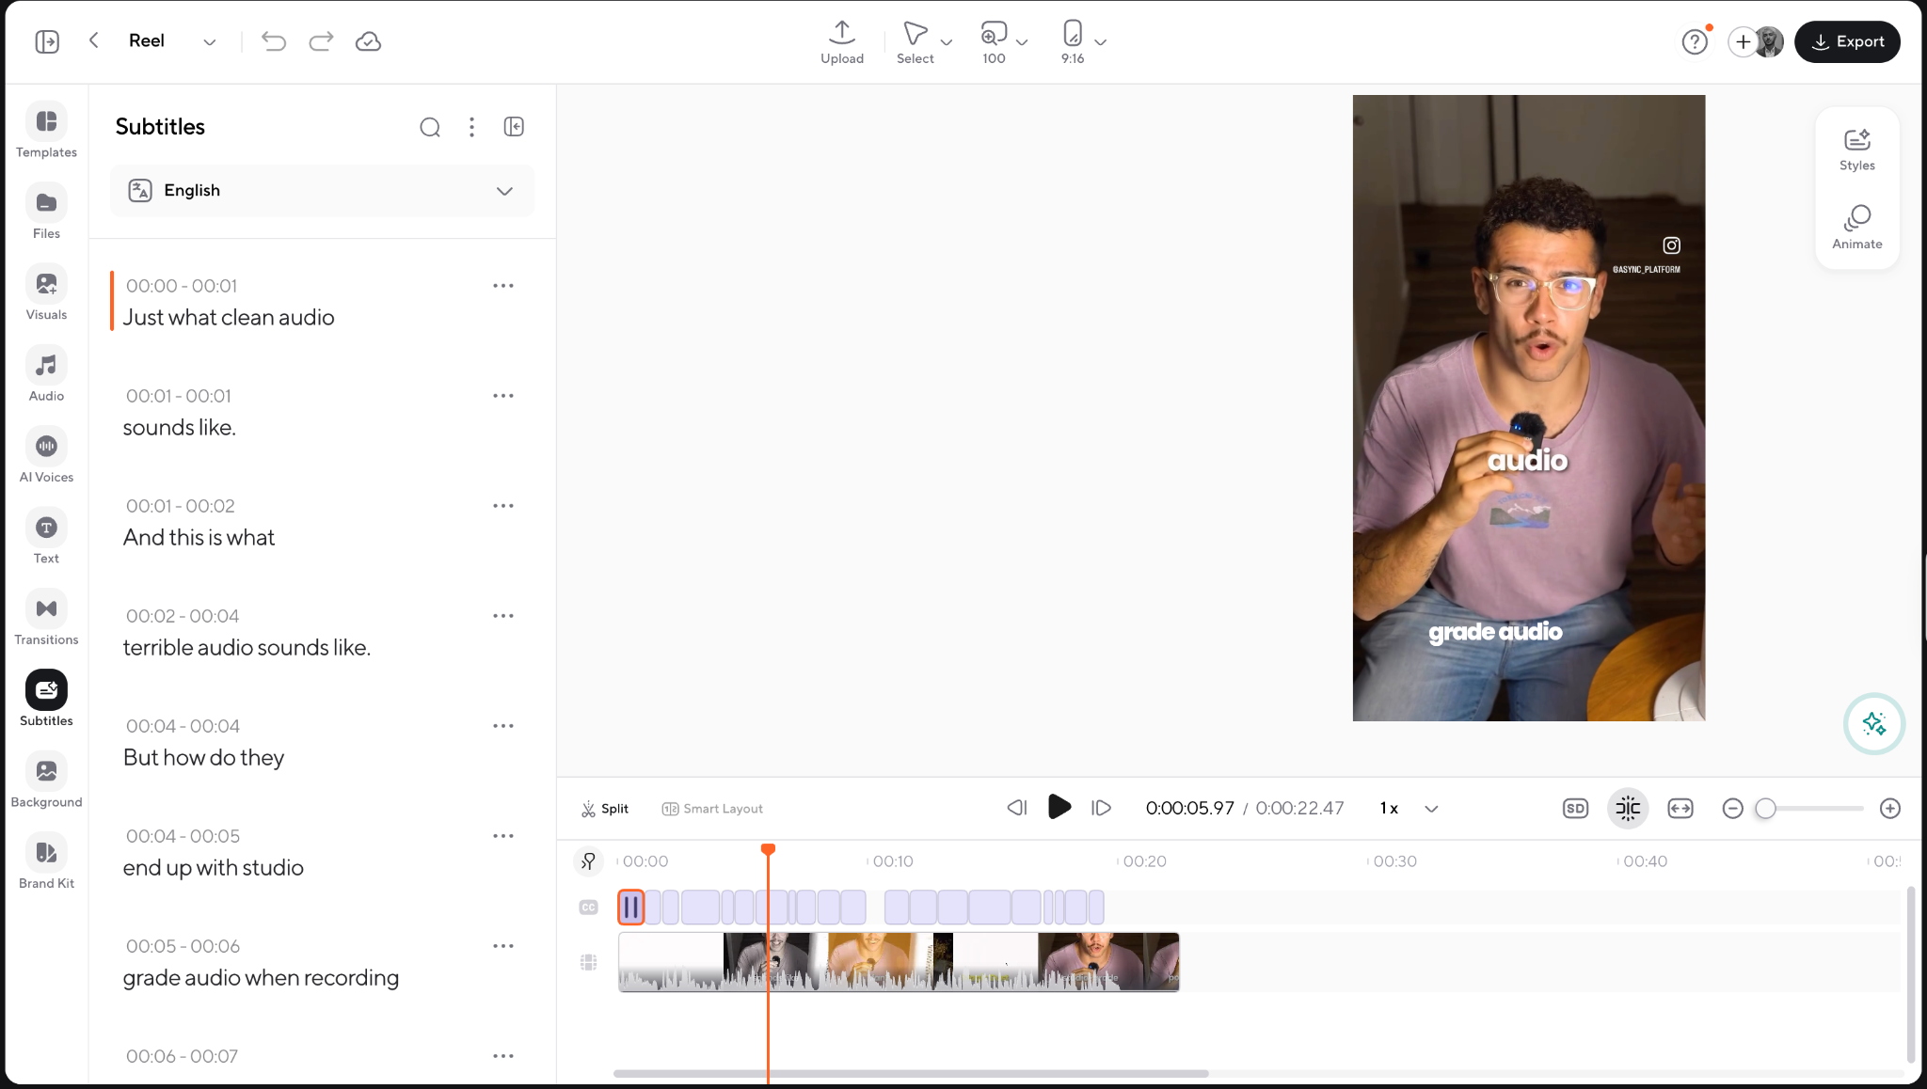1927x1089 pixels.
Task: Select the first highlighted subtitle clip on timeline
Action: (x=631, y=907)
